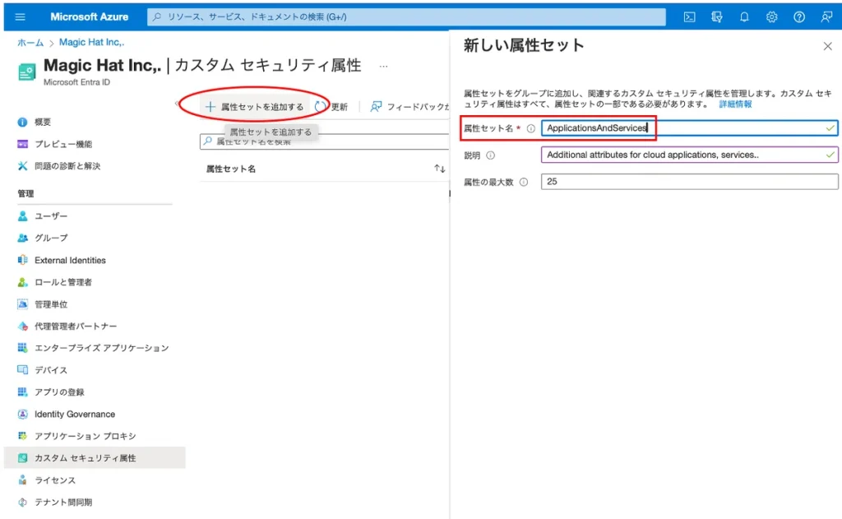This screenshot has width=842, height=519.
Task: Click the 属性の最大数 input field
Action: (x=689, y=182)
